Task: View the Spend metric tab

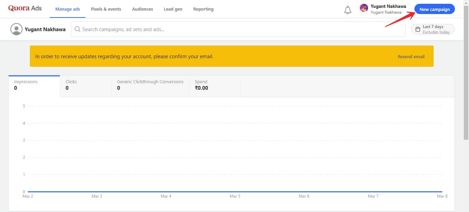Action: [x=215, y=86]
